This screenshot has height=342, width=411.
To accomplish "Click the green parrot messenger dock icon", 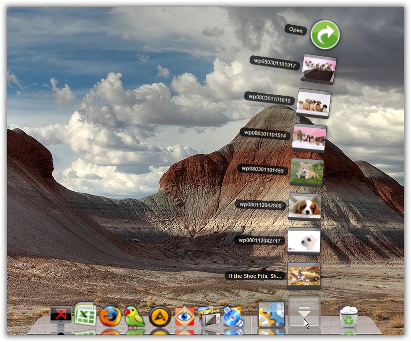I will [x=135, y=315].
